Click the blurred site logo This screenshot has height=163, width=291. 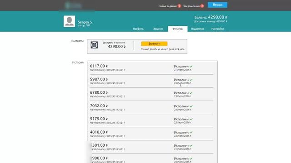pyautogui.click(x=73, y=5)
